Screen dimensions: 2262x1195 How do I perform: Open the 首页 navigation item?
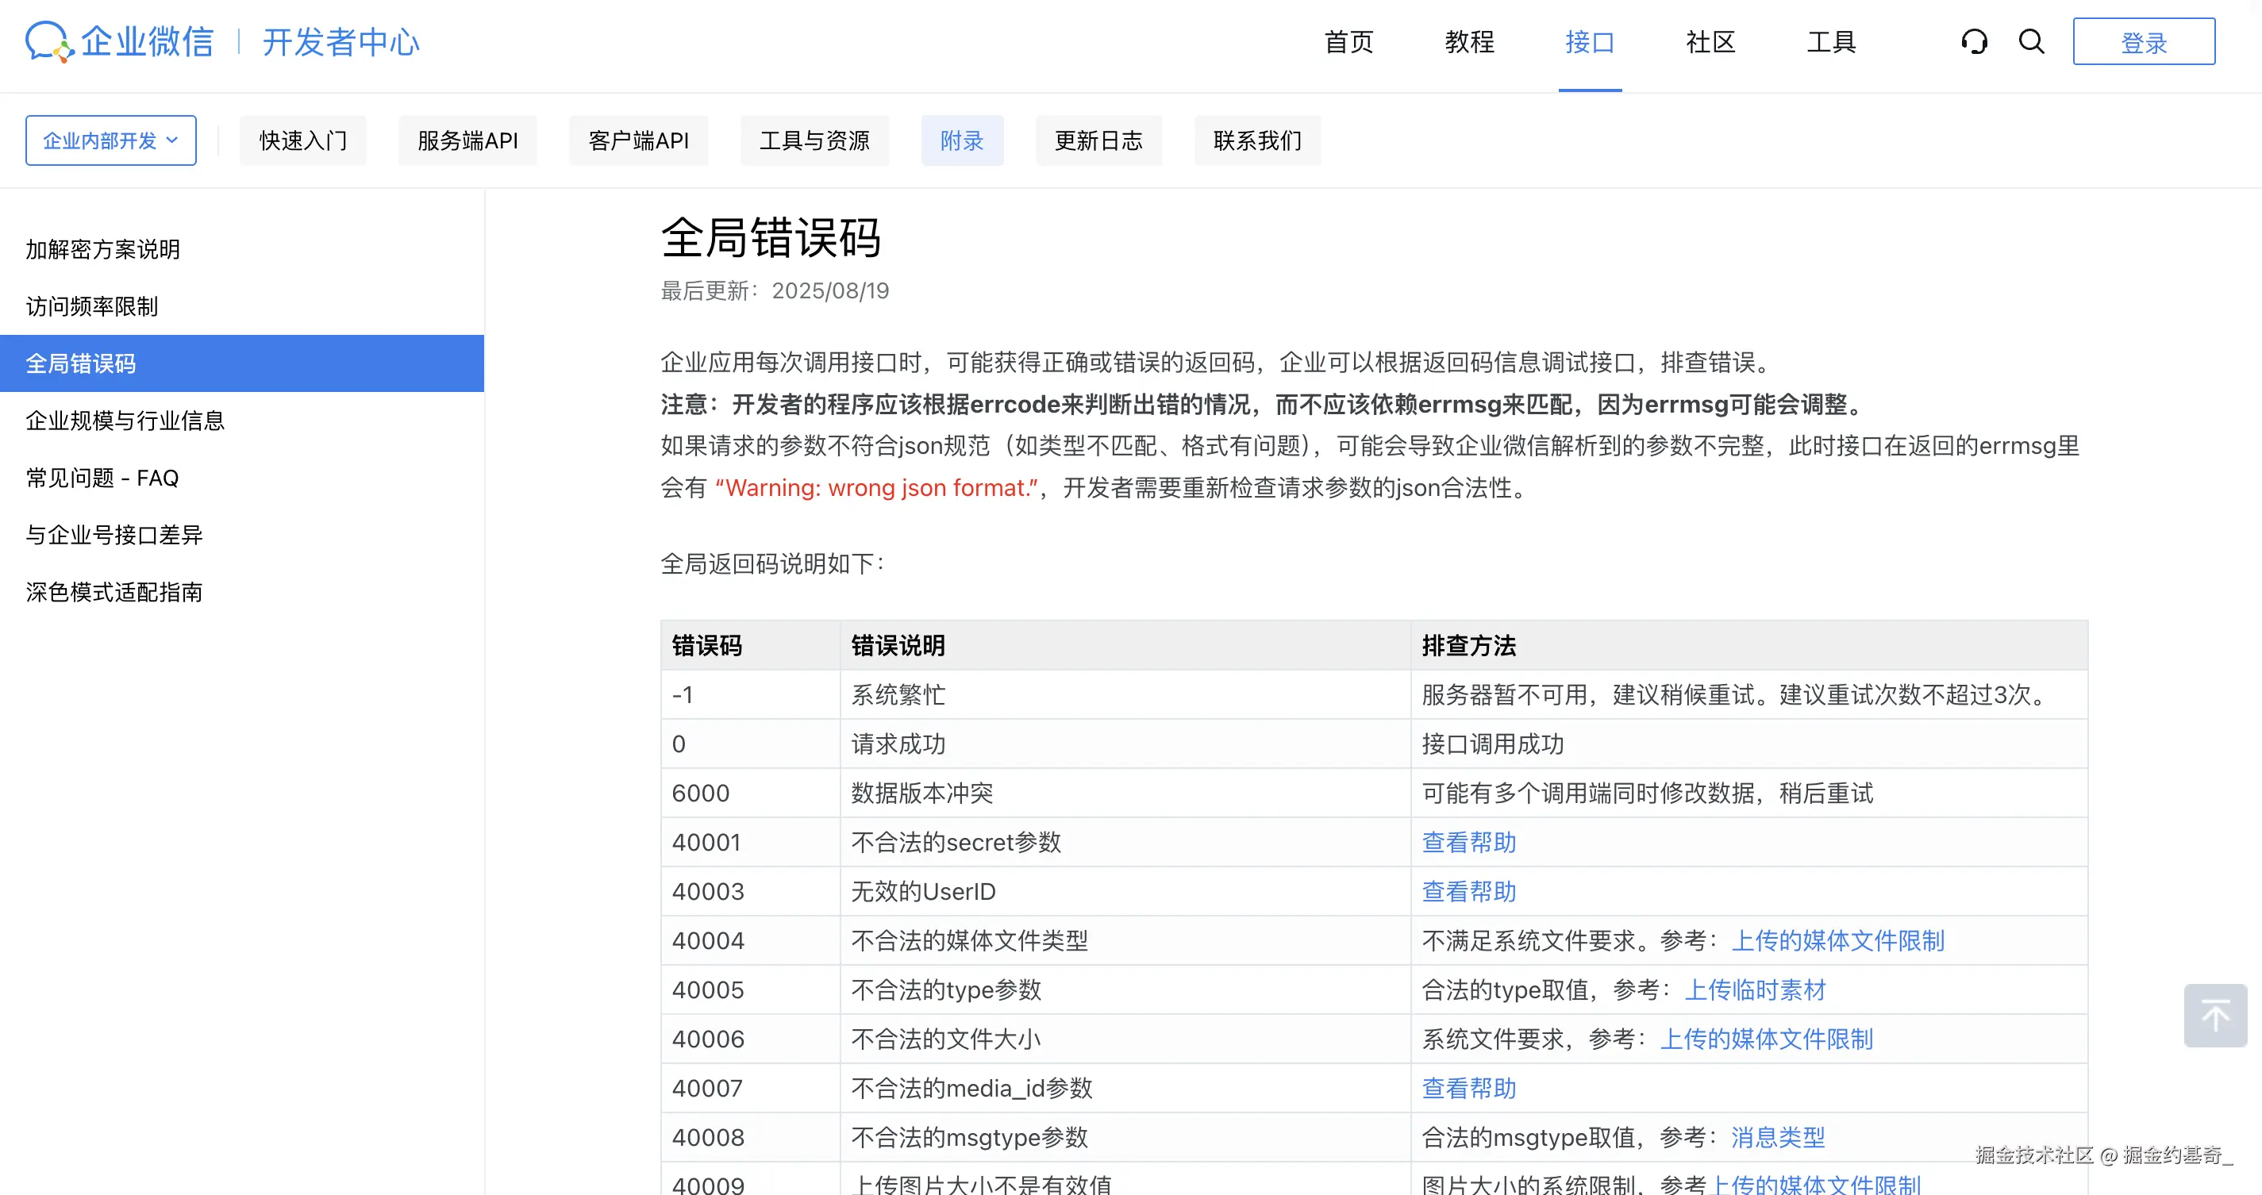click(x=1348, y=42)
